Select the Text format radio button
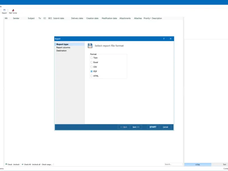The height and width of the screenshot is (171, 228). click(x=91, y=58)
